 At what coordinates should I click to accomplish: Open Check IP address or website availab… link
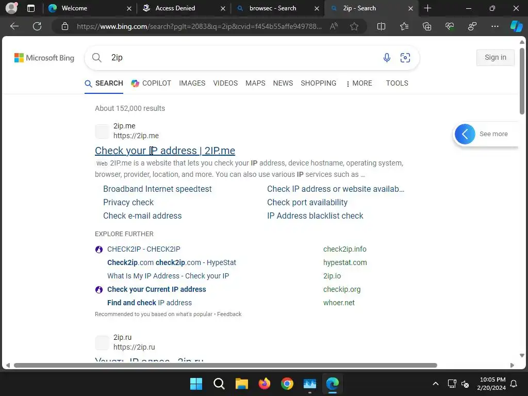(x=335, y=189)
